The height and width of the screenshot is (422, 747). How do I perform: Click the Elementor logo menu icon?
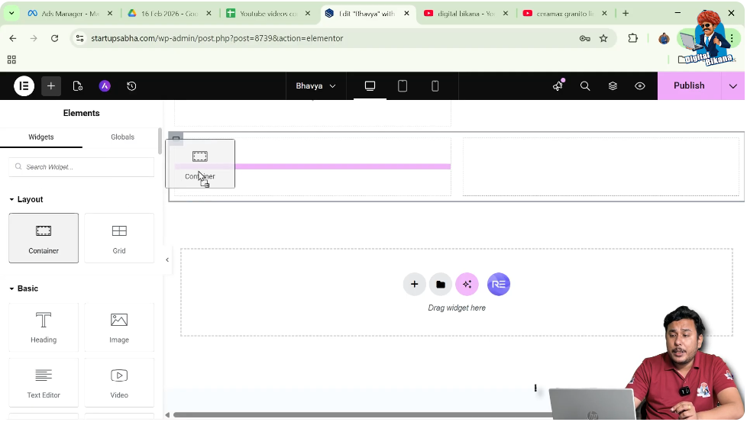[x=24, y=86]
